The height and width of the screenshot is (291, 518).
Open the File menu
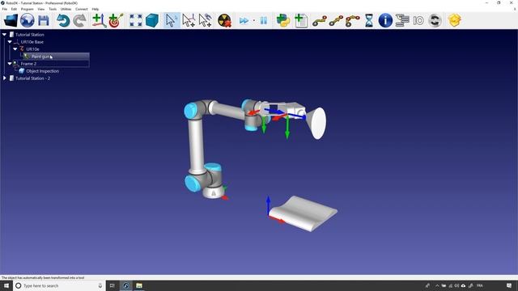tap(5, 9)
